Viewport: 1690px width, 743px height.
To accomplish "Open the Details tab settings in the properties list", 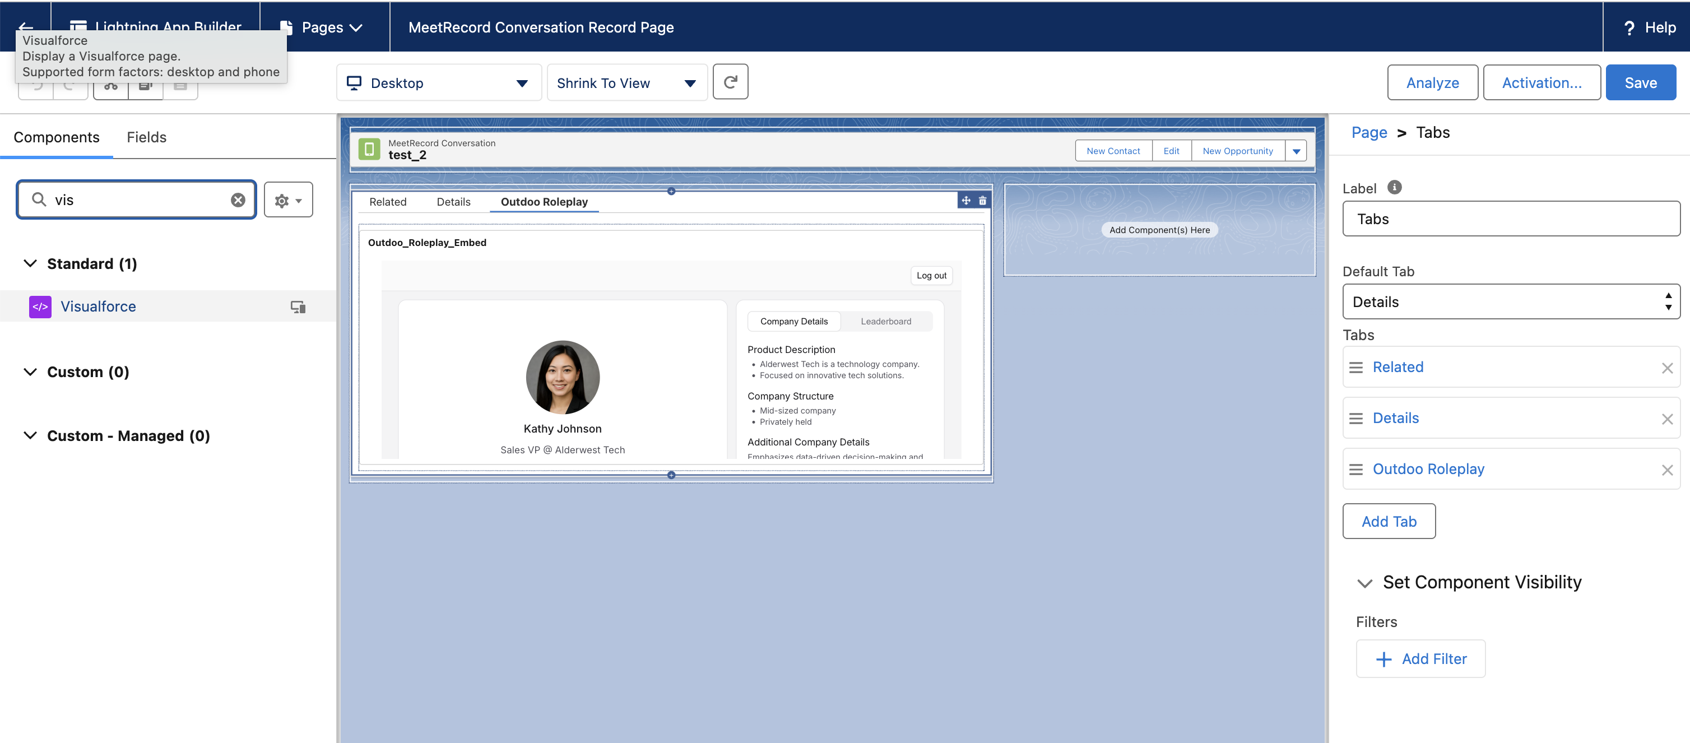I will 1395,419.
